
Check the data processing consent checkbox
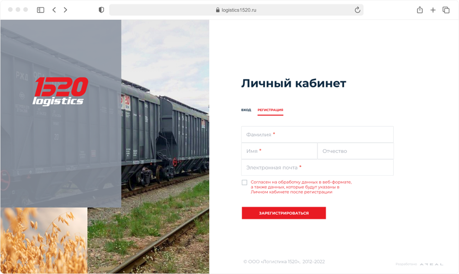(244, 183)
